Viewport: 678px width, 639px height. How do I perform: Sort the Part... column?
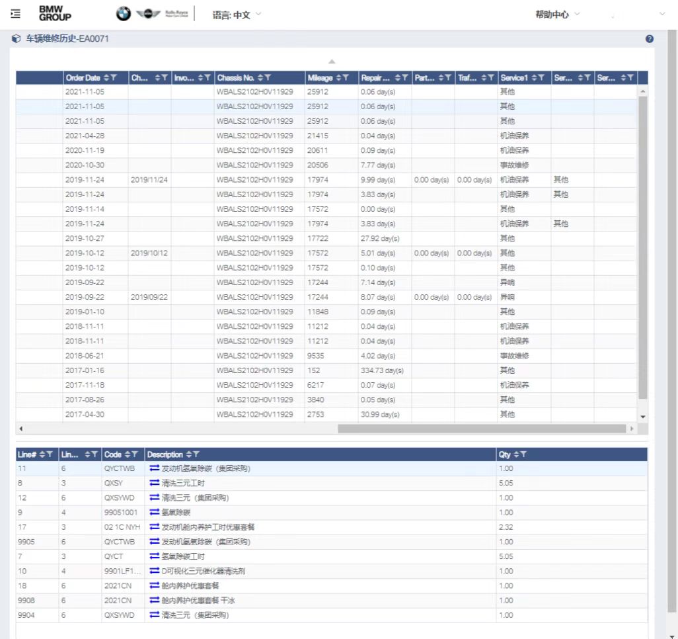point(441,78)
